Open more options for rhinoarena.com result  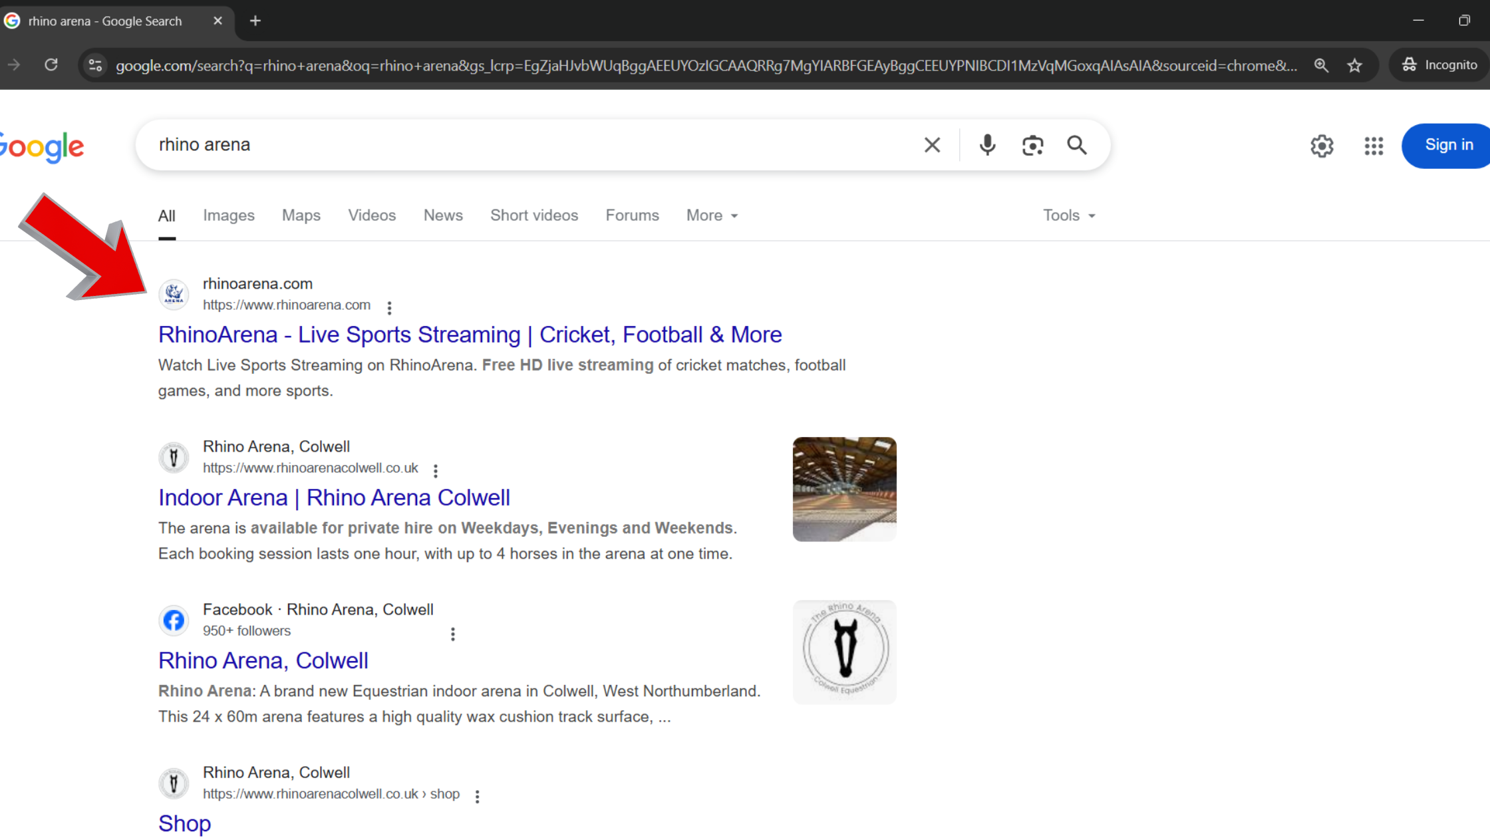389,307
